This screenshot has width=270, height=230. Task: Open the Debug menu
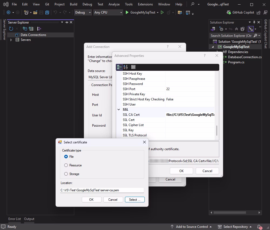pos(87,4)
